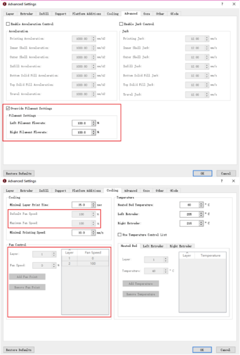Open the GCode tab in the Acceleration dialog
Screen dimensions: 240x355
pyautogui.click(x=174, y=14)
